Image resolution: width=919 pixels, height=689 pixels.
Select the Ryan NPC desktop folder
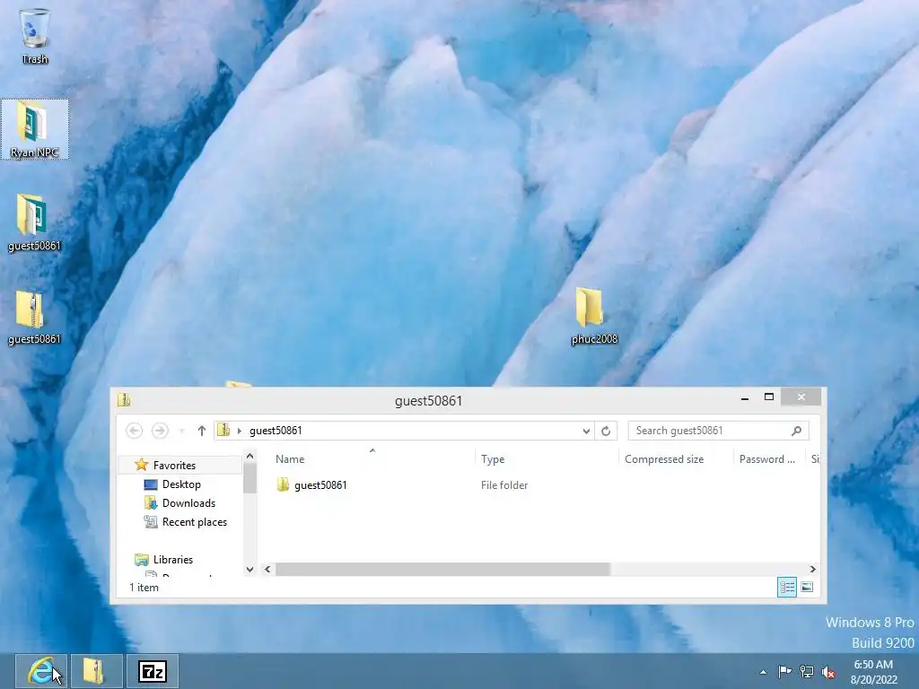click(x=35, y=129)
